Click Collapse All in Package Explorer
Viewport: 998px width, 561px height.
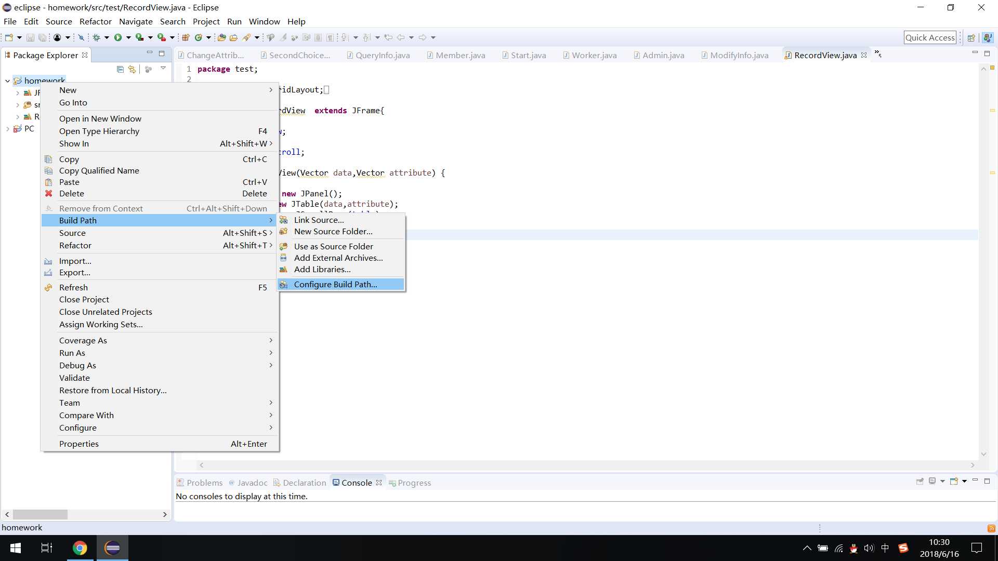coord(120,69)
